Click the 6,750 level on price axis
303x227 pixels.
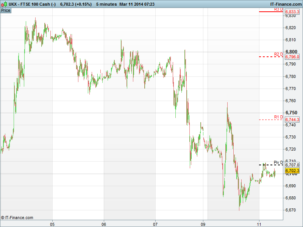pos(291,113)
